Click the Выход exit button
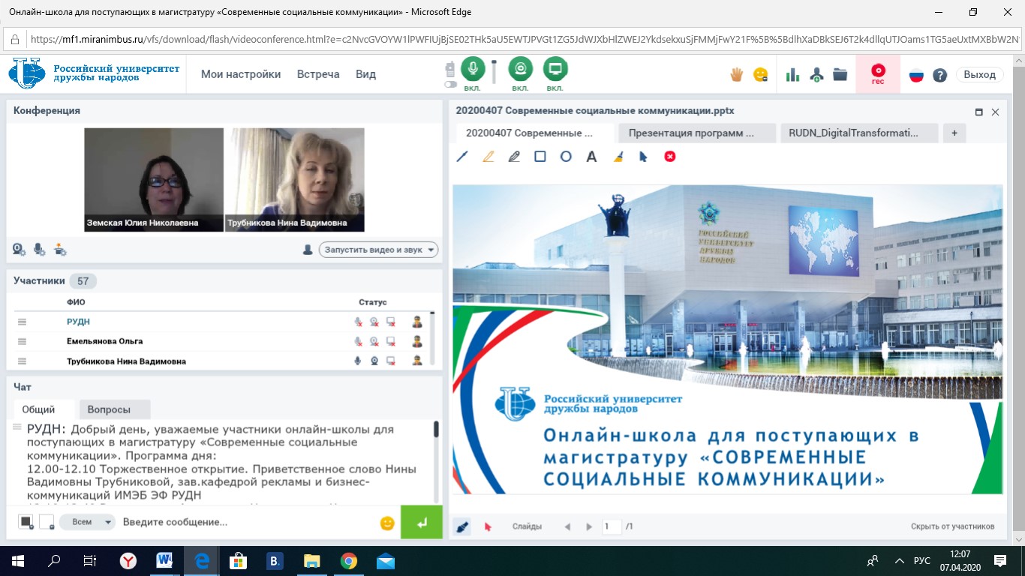This screenshot has height=576, width=1025. 979,75
